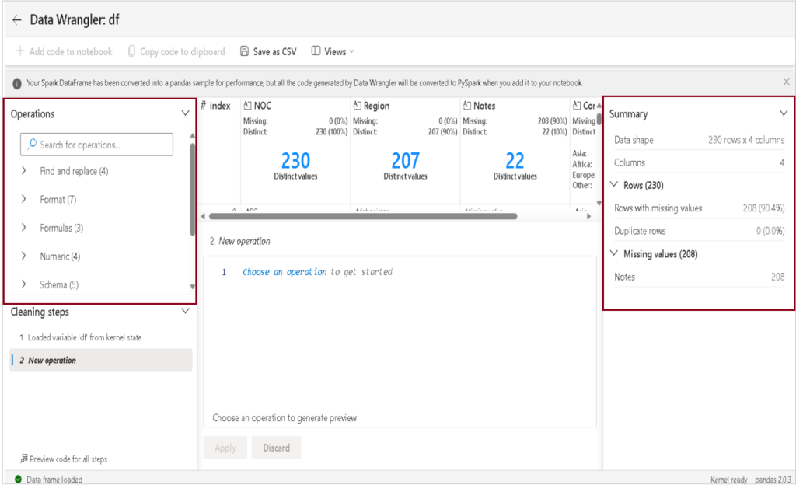Click the Discard button
796x485 pixels.
point(276,448)
